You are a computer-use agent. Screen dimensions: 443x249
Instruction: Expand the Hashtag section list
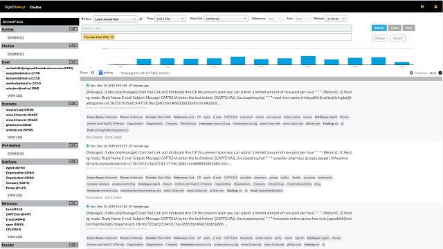15,37
